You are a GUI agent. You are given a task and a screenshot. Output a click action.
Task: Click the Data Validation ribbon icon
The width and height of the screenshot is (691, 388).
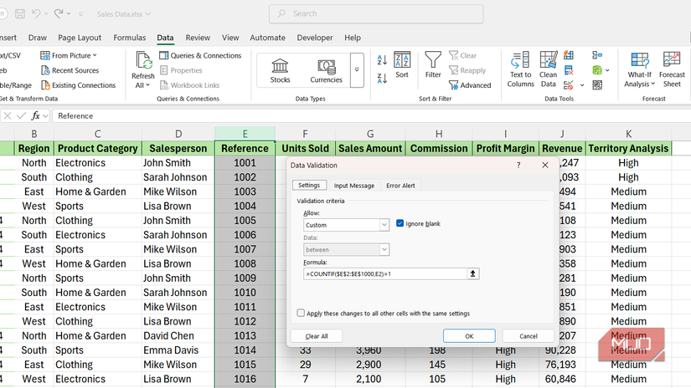click(569, 85)
